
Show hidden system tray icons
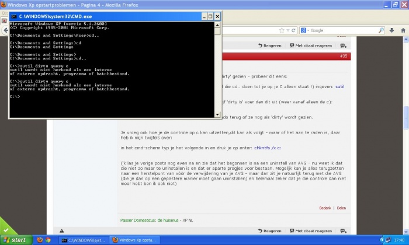(x=382, y=240)
